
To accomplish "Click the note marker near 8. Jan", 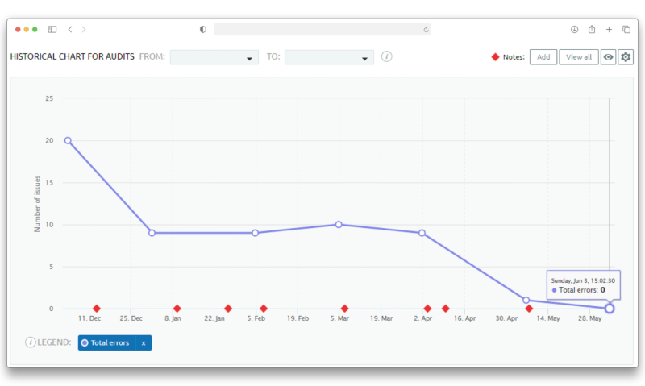I will pos(177,309).
